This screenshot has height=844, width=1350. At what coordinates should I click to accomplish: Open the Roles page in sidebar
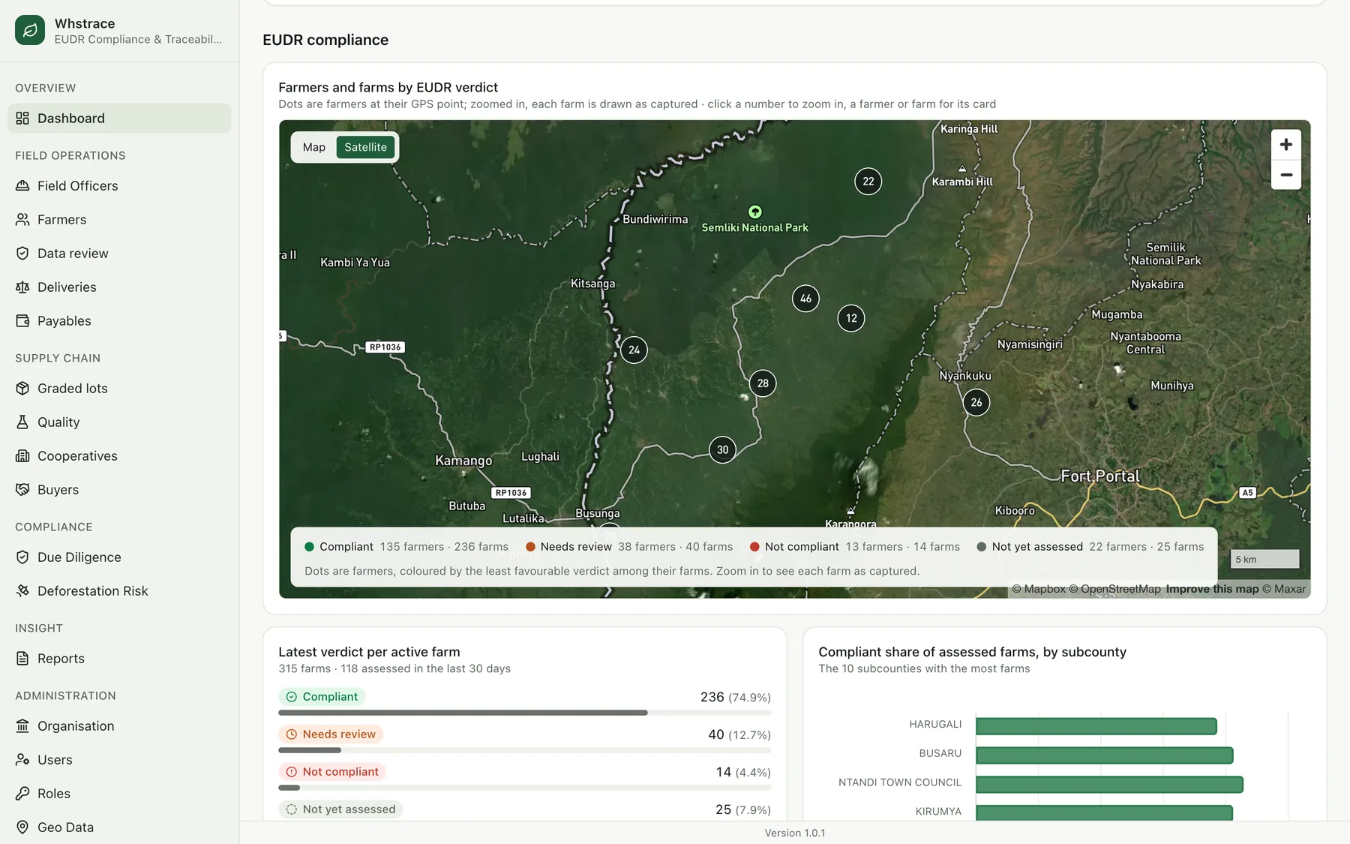click(x=119, y=794)
